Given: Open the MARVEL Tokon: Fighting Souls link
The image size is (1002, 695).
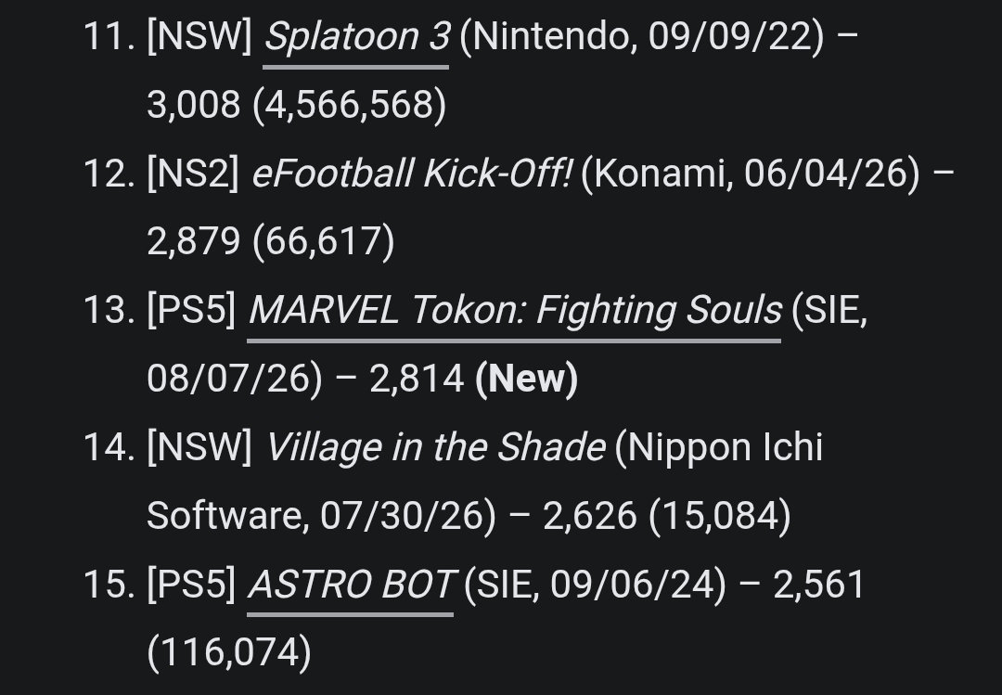Looking at the screenshot, I should [x=514, y=311].
